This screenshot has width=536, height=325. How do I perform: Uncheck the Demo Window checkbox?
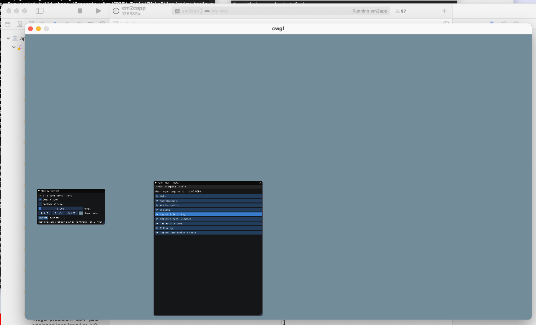[40, 200]
